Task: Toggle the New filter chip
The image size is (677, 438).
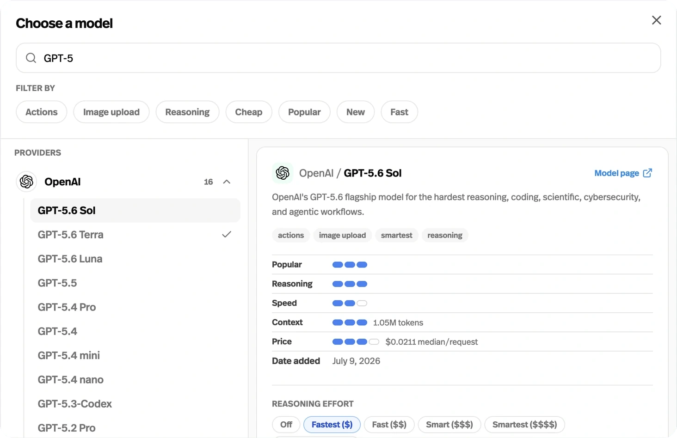Action: click(x=356, y=112)
